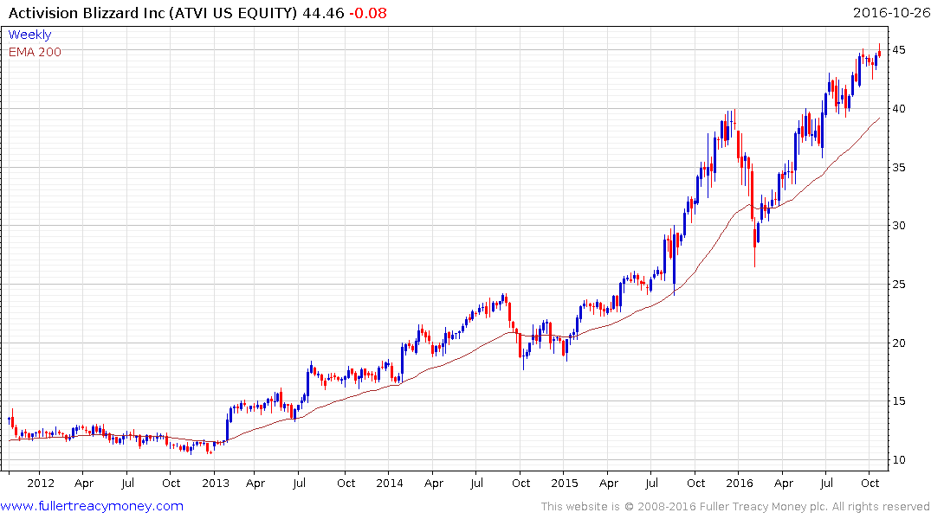Click the 2015 year axis label
931x519 pixels.
tap(564, 483)
